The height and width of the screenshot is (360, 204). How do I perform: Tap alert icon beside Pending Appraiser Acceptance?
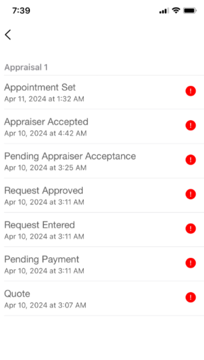click(x=191, y=160)
